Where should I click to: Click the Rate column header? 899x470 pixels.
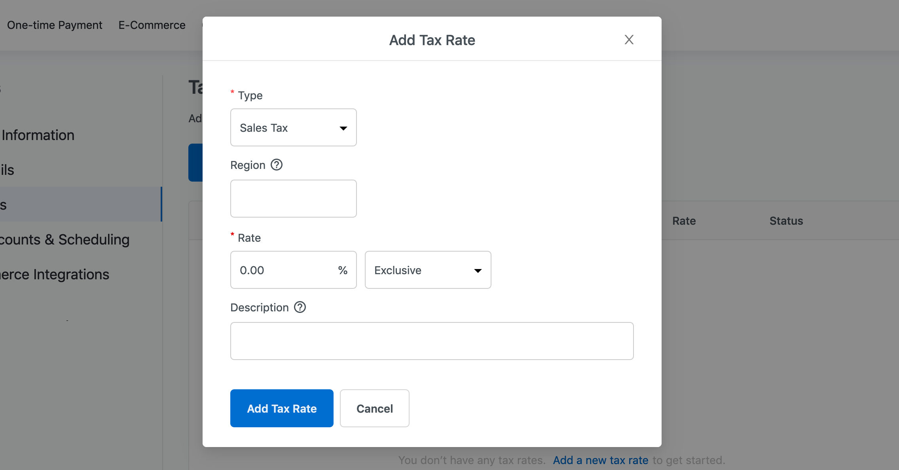click(684, 221)
